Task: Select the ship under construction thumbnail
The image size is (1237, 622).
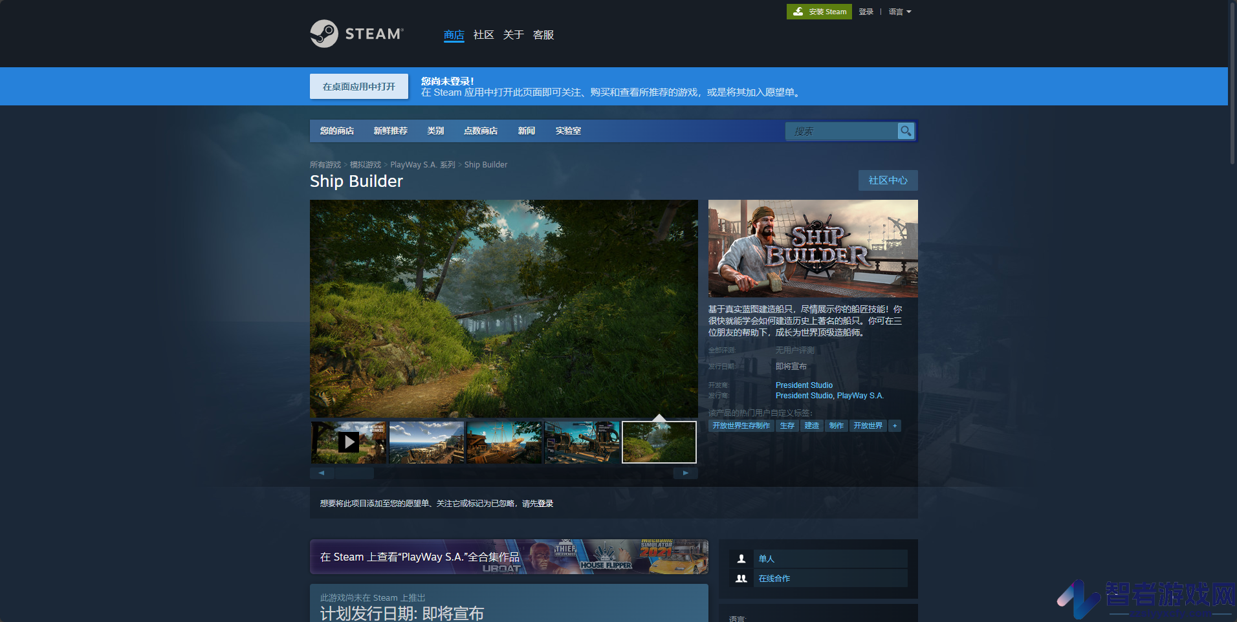Action: pyautogui.click(x=504, y=442)
